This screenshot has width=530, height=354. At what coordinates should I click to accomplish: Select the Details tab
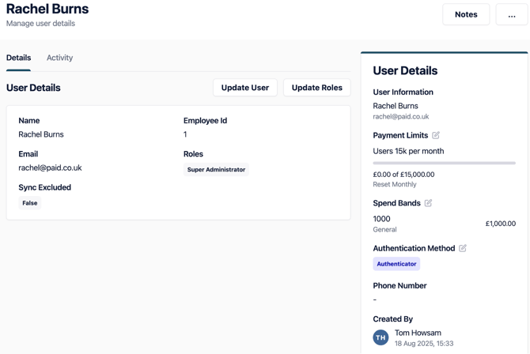click(19, 58)
